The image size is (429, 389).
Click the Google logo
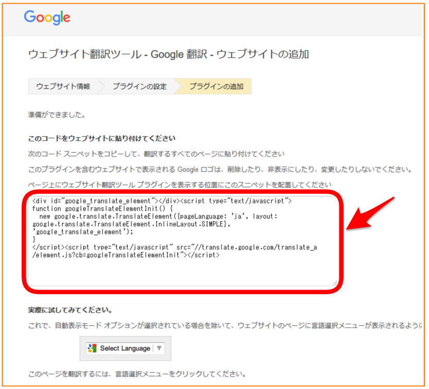(x=47, y=18)
